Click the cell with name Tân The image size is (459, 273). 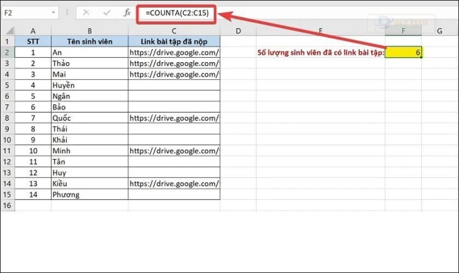90,162
